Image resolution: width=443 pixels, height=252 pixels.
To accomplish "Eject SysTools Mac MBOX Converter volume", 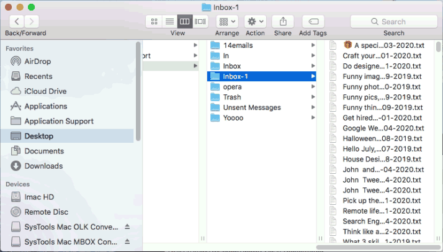I will [127, 242].
